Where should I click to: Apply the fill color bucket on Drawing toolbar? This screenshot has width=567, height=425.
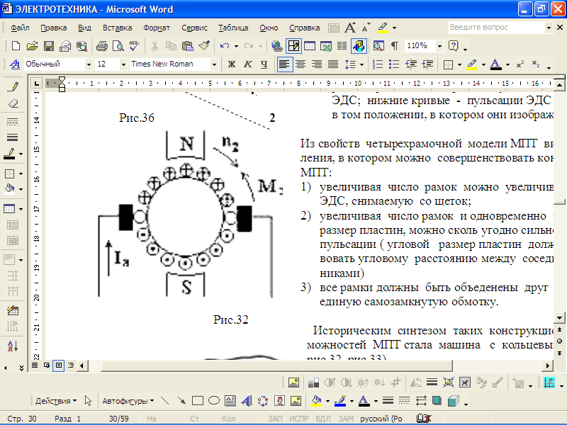(316, 401)
